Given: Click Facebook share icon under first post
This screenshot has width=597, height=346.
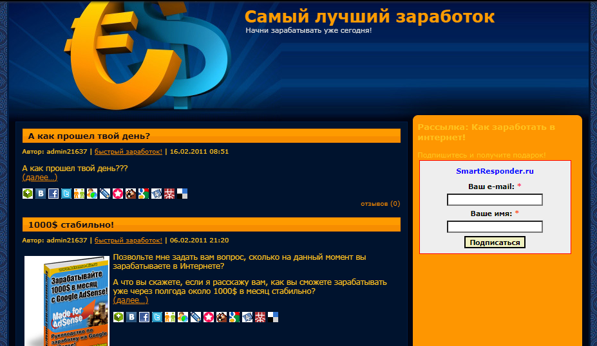Looking at the screenshot, I should (x=53, y=194).
